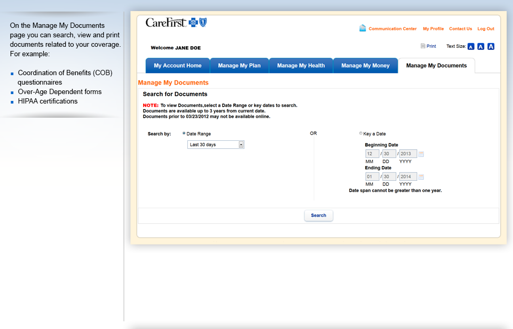The width and height of the screenshot is (513, 329).
Task: Click the Beginning Date year field
Action: (x=408, y=153)
